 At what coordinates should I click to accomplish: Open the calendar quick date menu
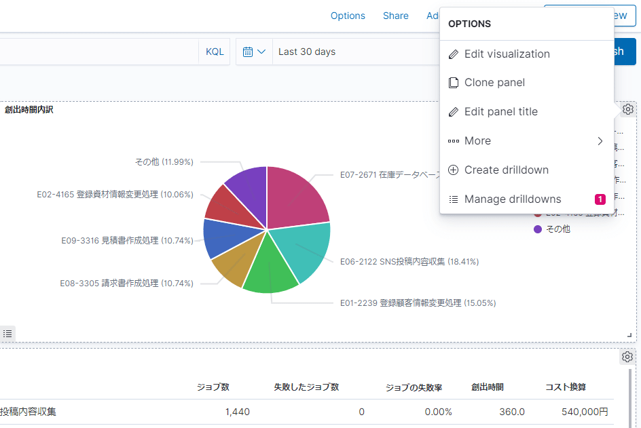point(254,52)
